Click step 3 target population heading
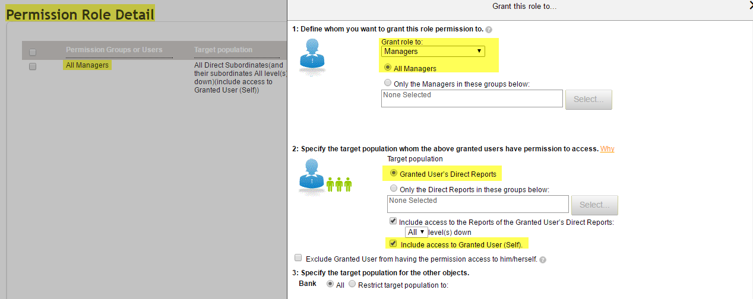Image resolution: width=753 pixels, height=299 pixels. [381, 273]
